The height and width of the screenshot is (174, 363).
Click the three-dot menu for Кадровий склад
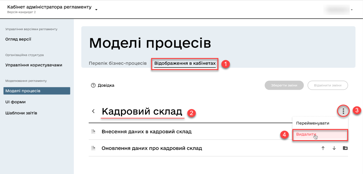click(343, 111)
